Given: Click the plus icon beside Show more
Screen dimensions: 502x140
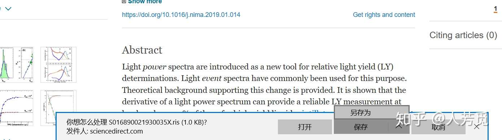Looking at the screenshot, I should 124,2.
